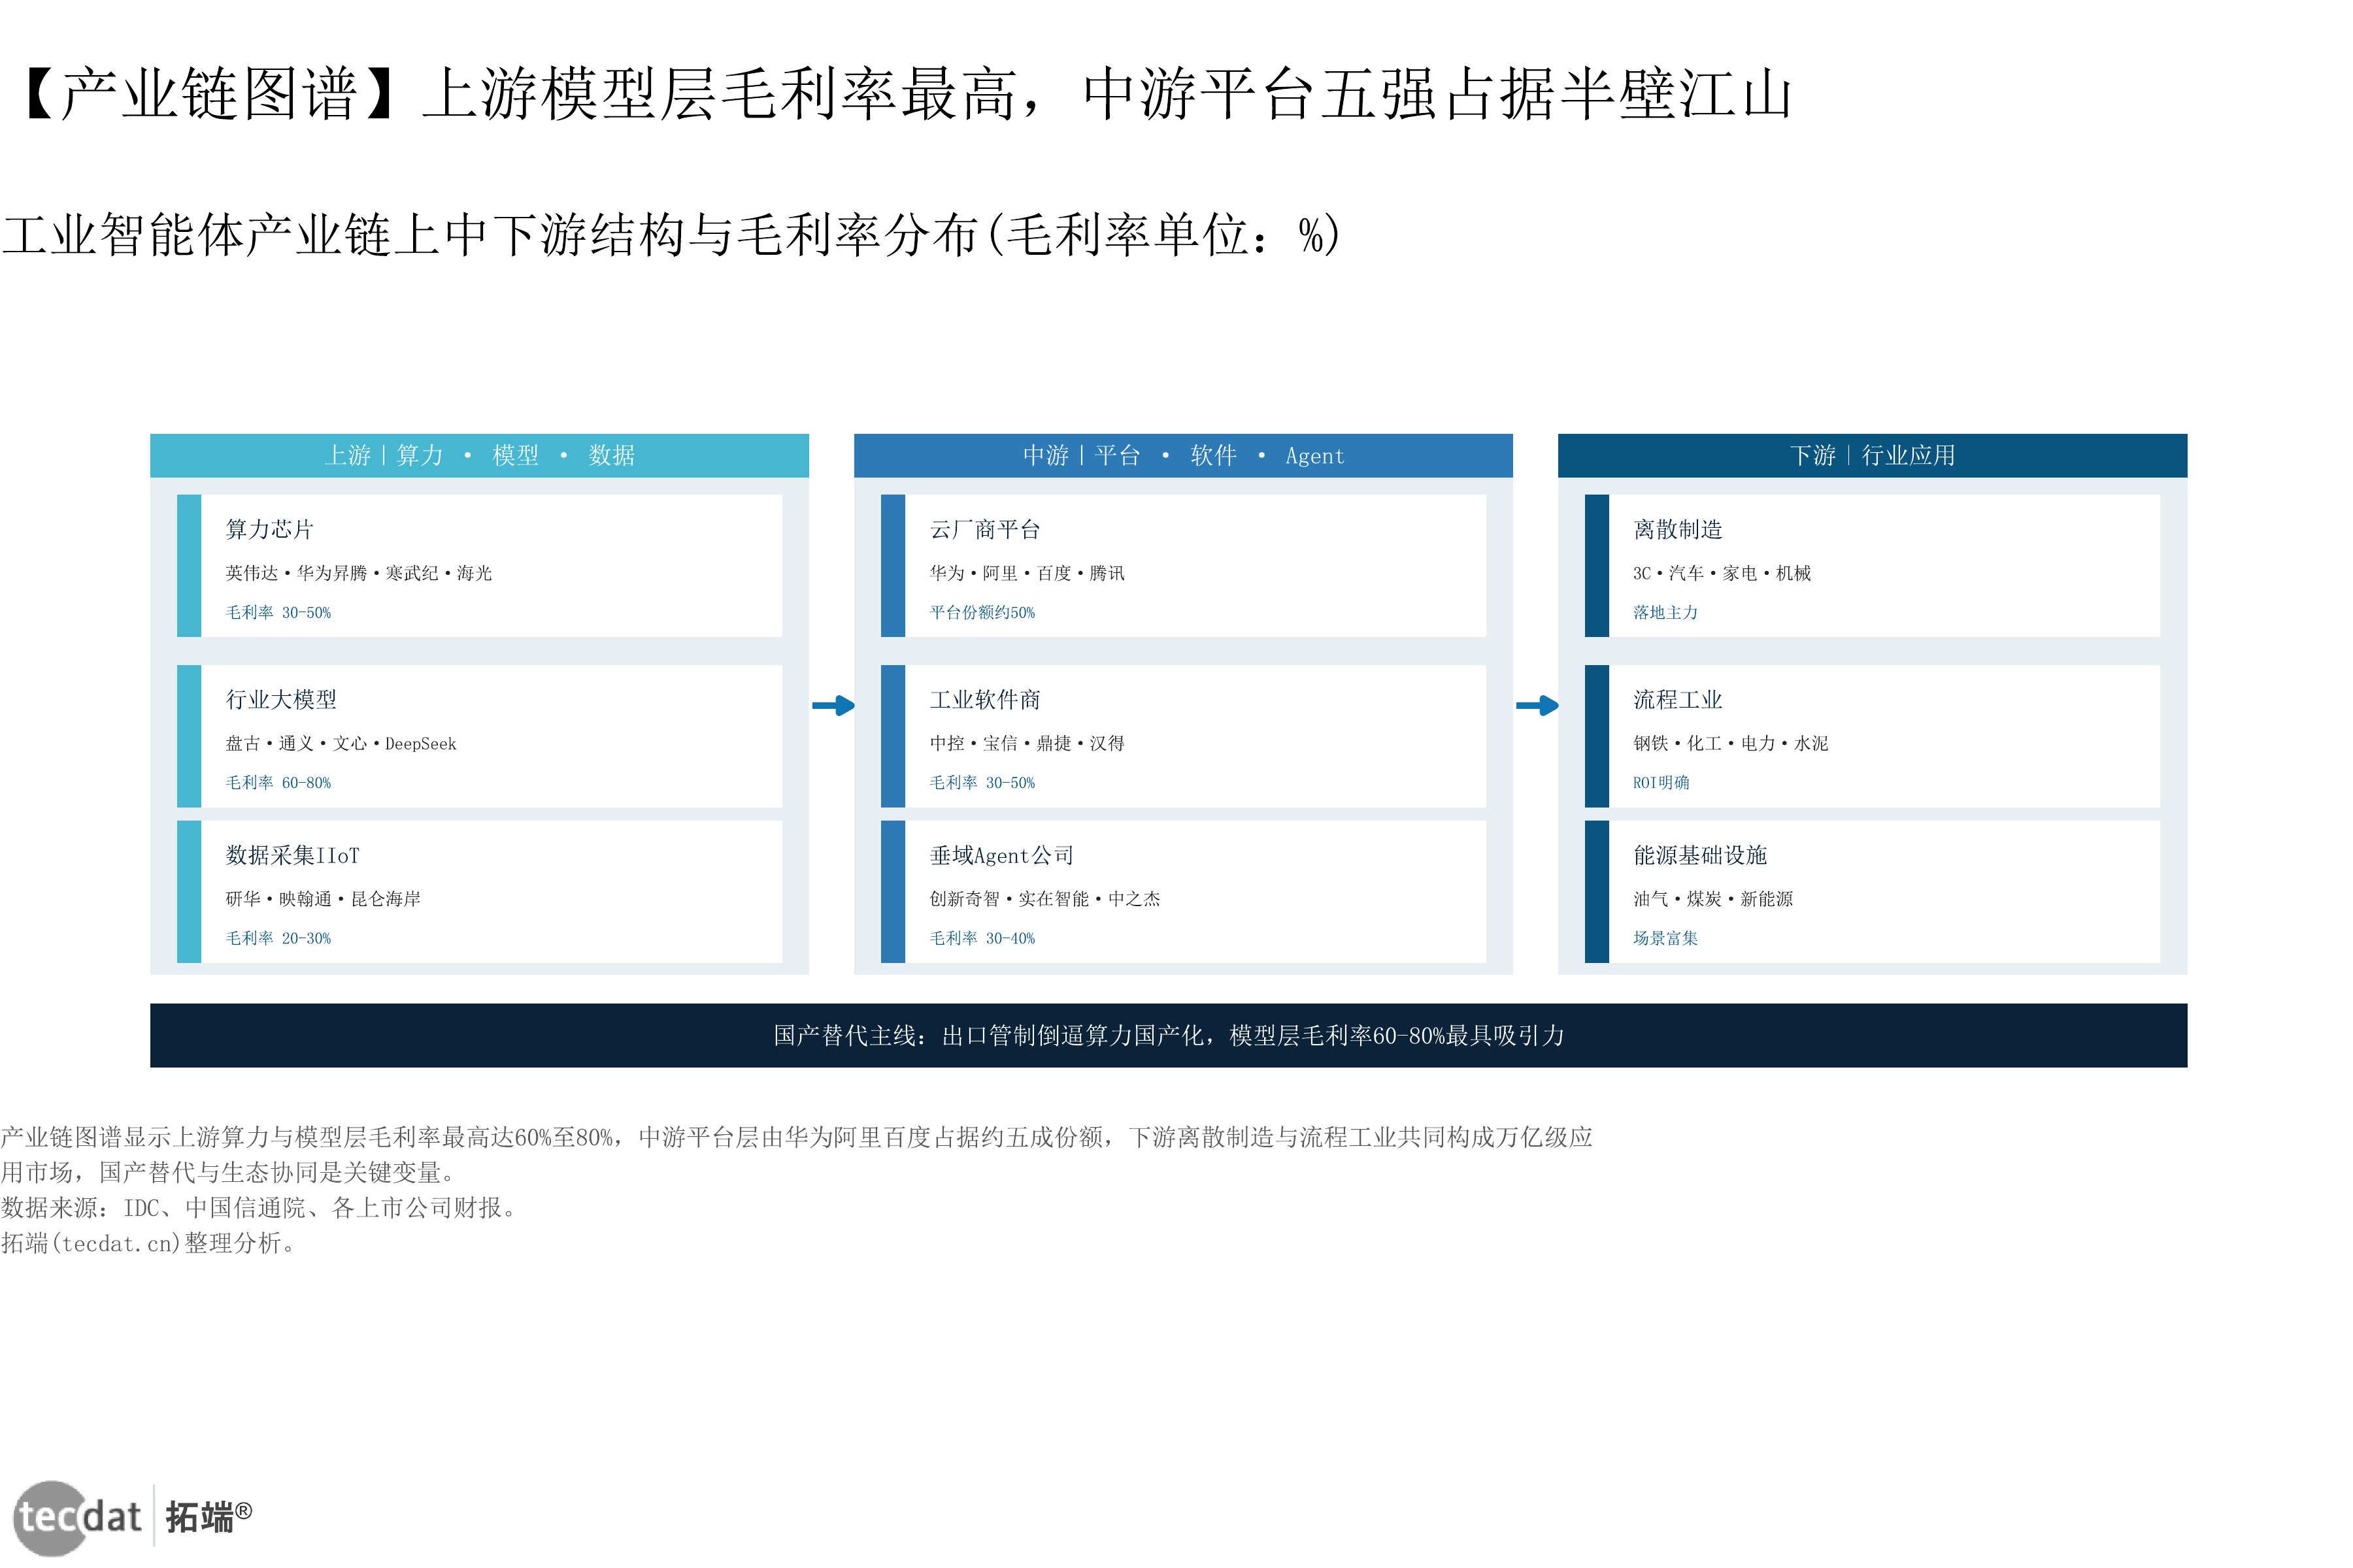Click the 数据采集IIoT card title

[x=292, y=855]
